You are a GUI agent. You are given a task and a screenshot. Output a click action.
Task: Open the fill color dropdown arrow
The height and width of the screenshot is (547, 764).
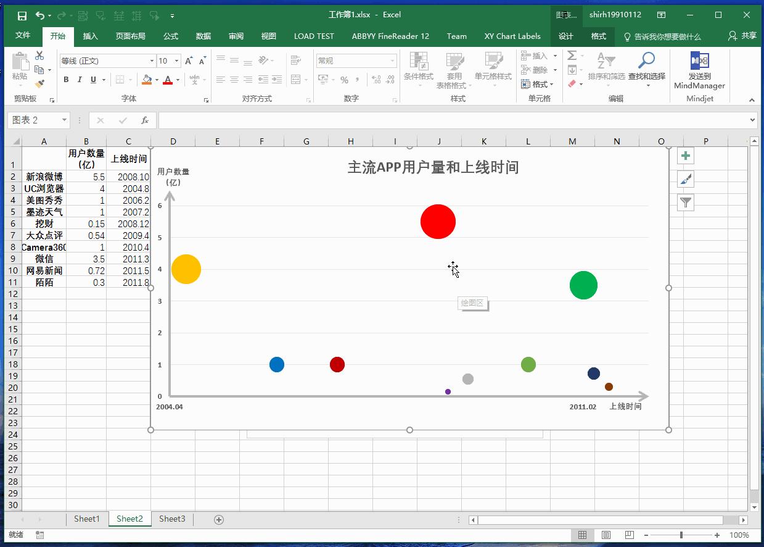click(x=157, y=80)
